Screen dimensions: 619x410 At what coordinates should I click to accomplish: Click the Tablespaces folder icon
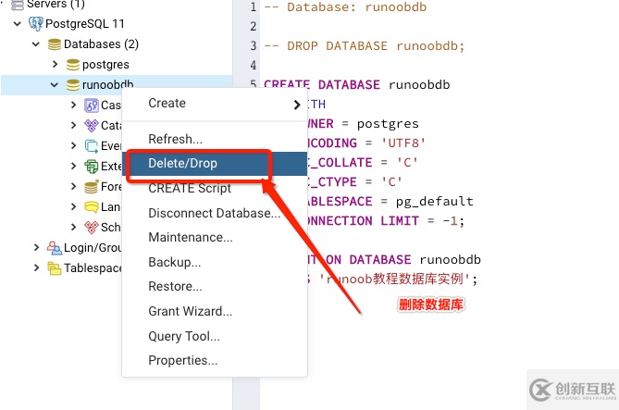(54, 268)
